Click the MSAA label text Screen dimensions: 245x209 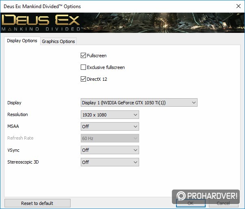click(13, 126)
